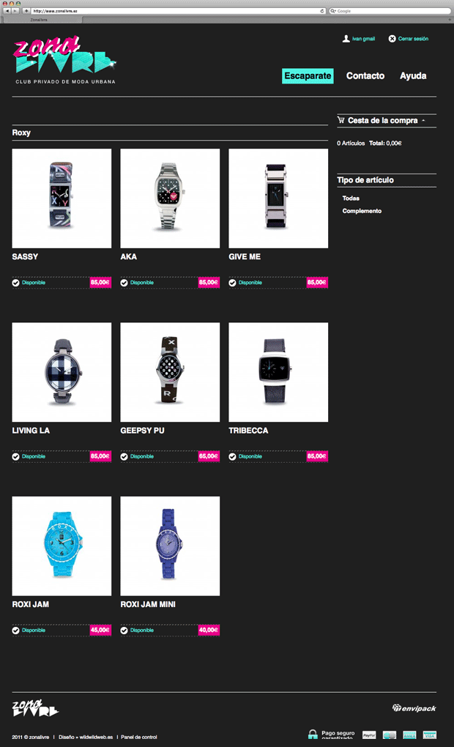Click the Disponible checkmark under ROXI JAM MINI

[x=124, y=631]
